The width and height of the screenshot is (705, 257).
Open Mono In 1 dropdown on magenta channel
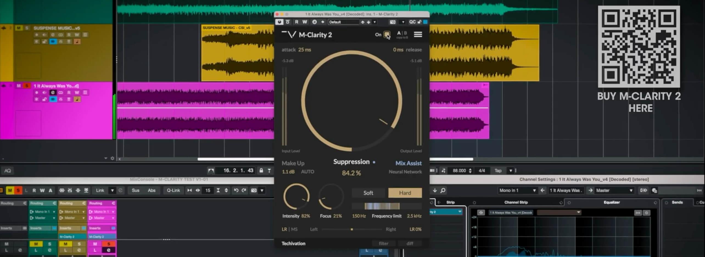click(x=102, y=212)
